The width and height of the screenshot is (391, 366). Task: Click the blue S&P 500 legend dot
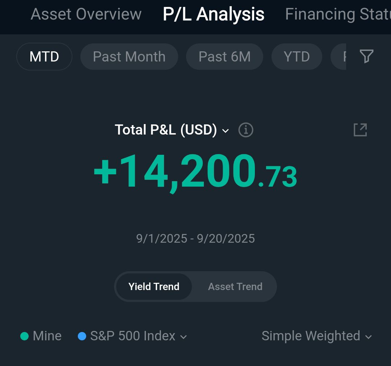[x=82, y=336]
